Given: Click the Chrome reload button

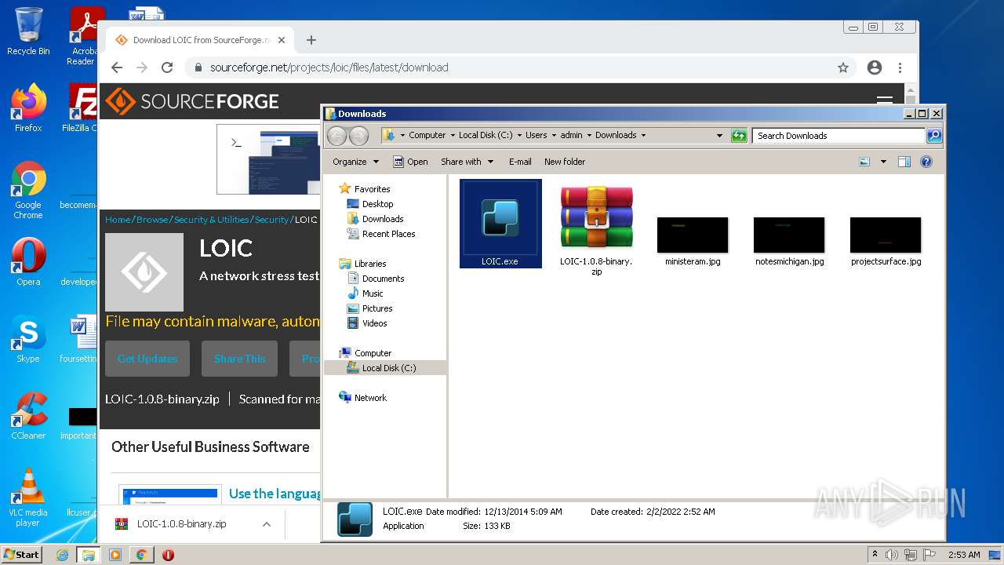Looking at the screenshot, I should pos(167,67).
